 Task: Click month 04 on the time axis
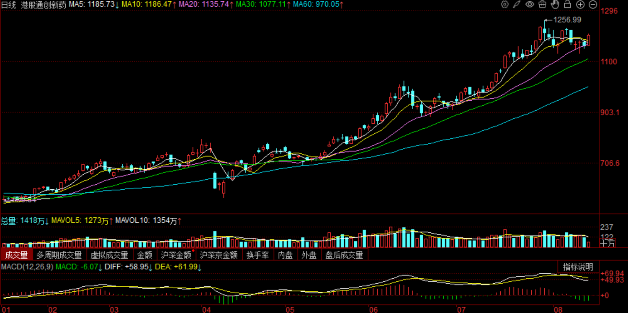pos(206,309)
